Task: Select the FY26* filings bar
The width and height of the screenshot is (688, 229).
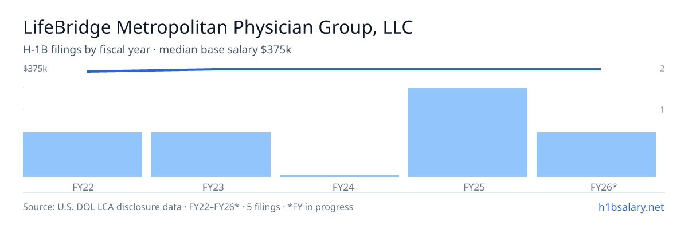Action: click(596, 155)
